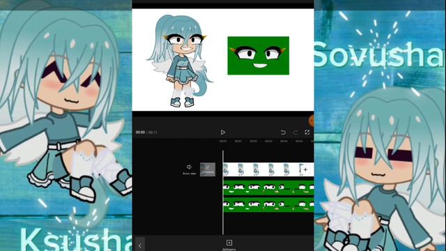The width and height of the screenshot is (446, 251).
Task: Tap the Добавить add overlay button
Action: (229, 245)
